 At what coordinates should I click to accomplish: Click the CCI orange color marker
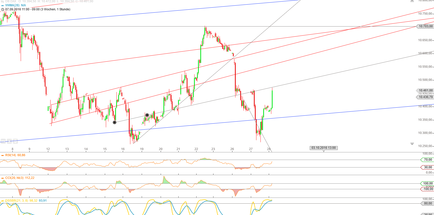tap(3, 178)
